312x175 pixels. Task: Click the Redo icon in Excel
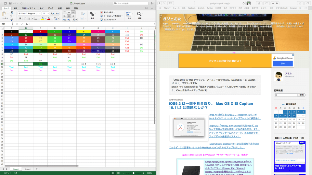tap(21, 3)
